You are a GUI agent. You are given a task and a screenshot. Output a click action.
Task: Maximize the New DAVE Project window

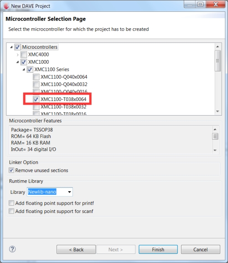click(x=201, y=4)
